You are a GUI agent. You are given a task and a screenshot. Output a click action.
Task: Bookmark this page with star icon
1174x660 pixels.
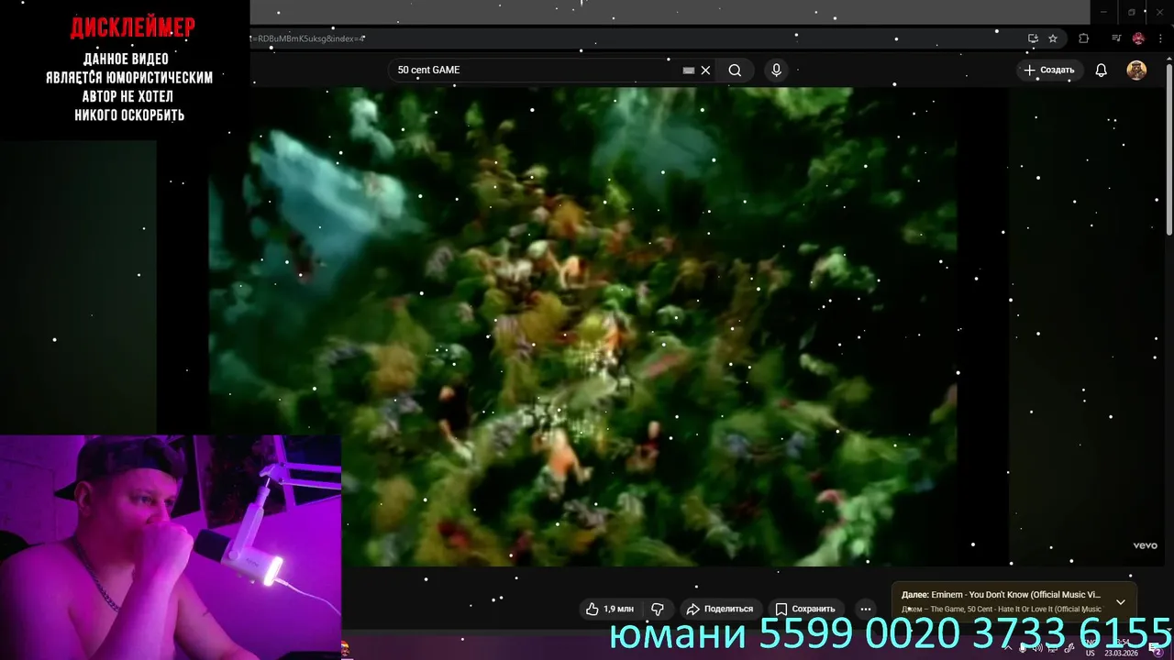(x=1053, y=38)
